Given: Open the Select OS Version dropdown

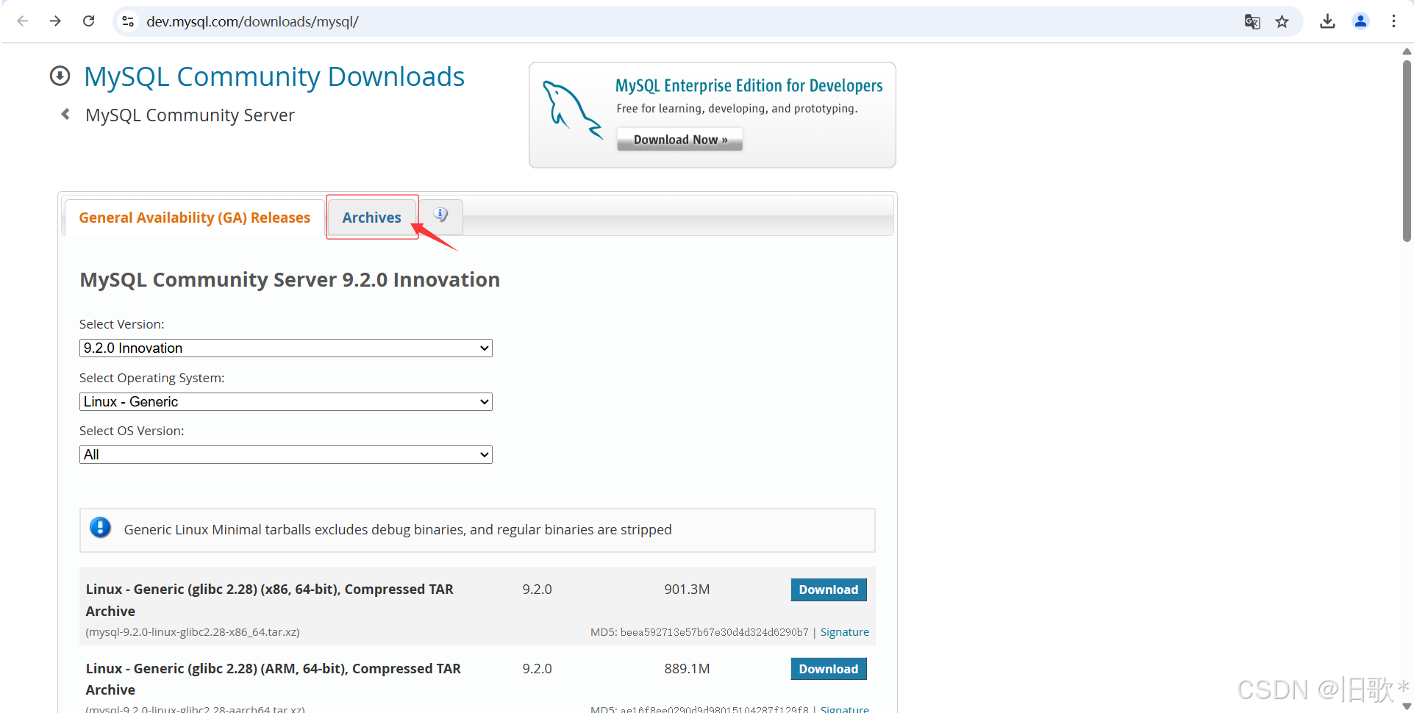Looking at the screenshot, I should [285, 455].
